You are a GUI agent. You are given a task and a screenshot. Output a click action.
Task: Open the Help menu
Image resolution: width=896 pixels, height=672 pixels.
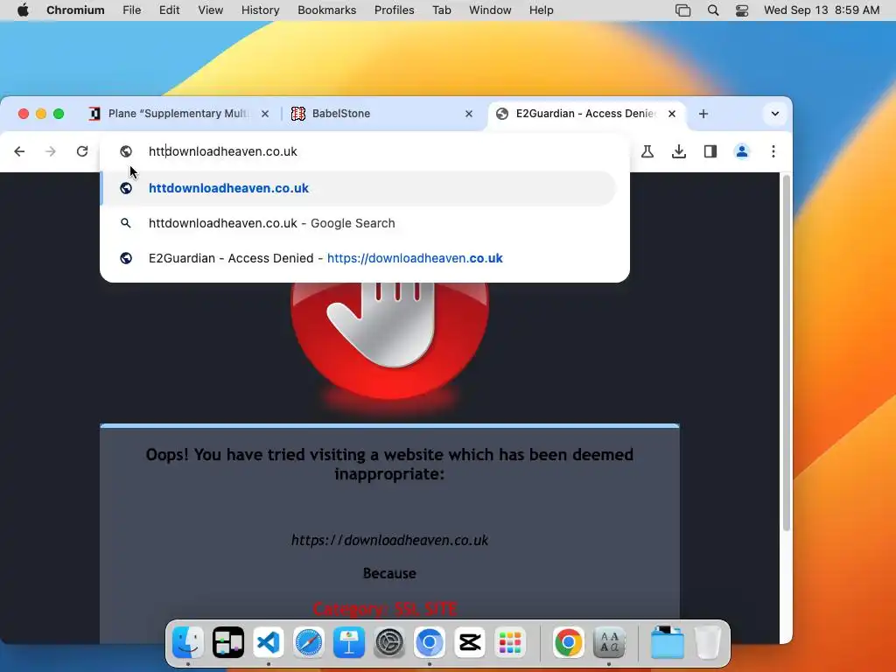541,10
